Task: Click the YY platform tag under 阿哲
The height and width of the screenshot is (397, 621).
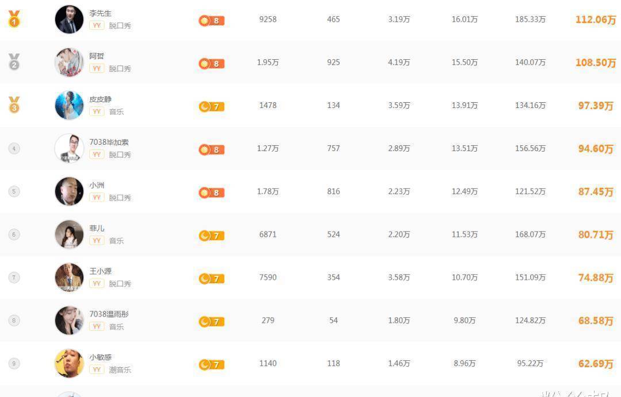Action: pos(97,68)
